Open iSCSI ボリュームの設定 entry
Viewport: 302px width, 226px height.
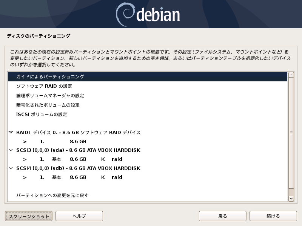148,115
